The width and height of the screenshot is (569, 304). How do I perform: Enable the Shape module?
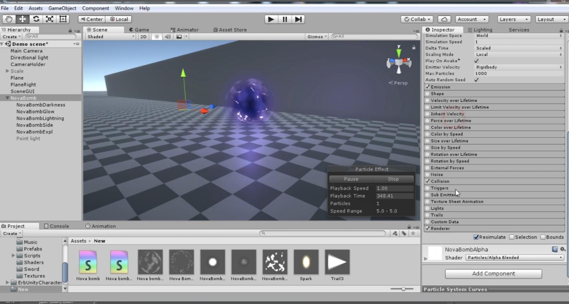click(428, 94)
